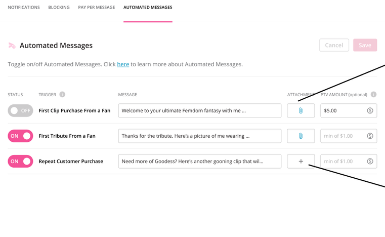Add attachment with plus for Repeat Customer
This screenshot has height=237, width=385.
coord(301,161)
